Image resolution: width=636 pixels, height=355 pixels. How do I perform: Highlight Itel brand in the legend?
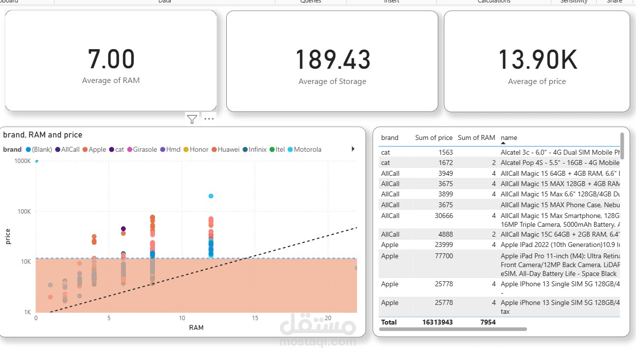coord(277,149)
